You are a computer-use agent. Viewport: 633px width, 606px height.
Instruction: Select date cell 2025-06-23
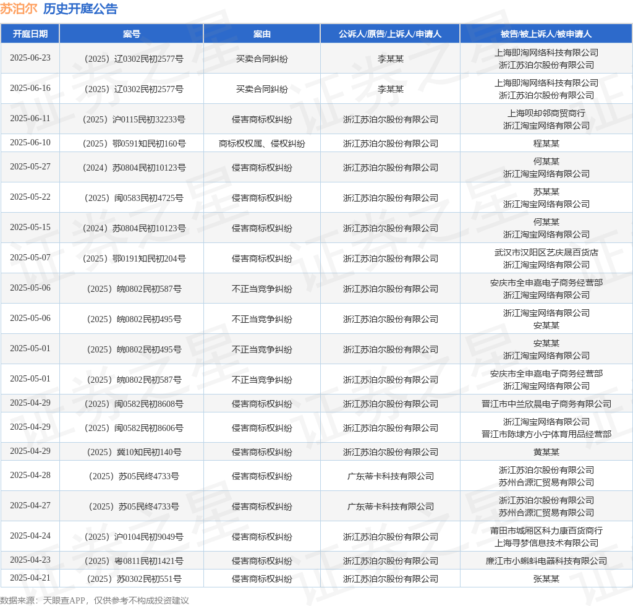pos(30,58)
